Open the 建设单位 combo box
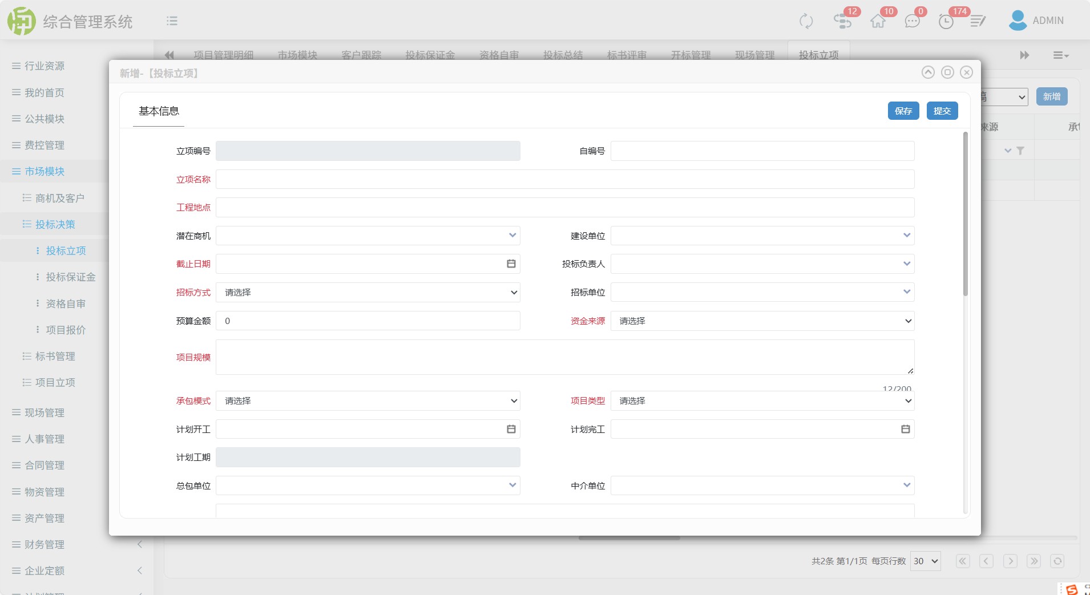The image size is (1090, 595). 762,236
